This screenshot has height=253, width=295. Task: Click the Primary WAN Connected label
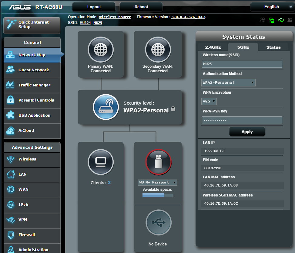coord(100,69)
